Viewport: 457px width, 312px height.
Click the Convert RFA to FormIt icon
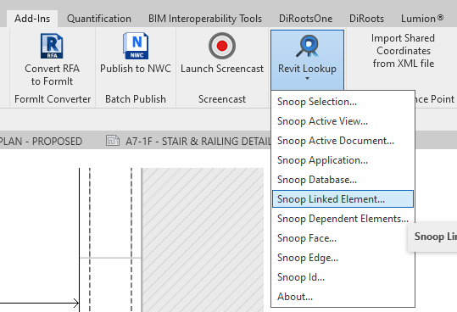coord(52,46)
